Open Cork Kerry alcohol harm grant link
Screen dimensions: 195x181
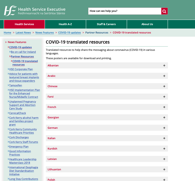pos(24,121)
